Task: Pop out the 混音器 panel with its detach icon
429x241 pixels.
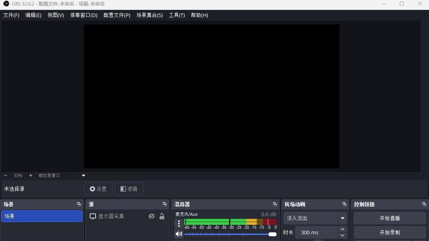Action: click(x=275, y=204)
